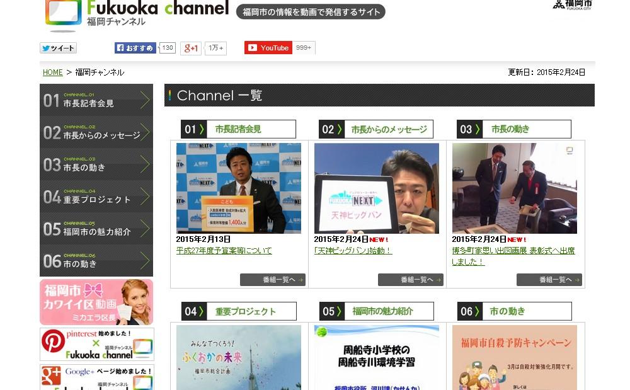Image resolution: width=630 pixels, height=390 pixels.
Task: Open the 平成27年度予算案等について link
Action: tap(224, 251)
